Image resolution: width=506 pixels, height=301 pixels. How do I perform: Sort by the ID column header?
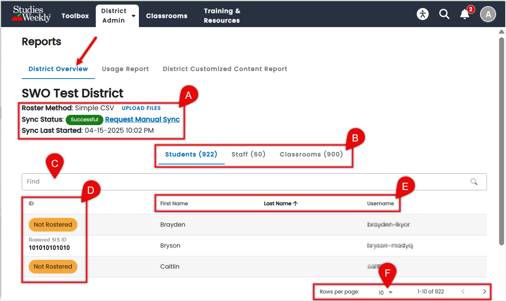[31, 203]
